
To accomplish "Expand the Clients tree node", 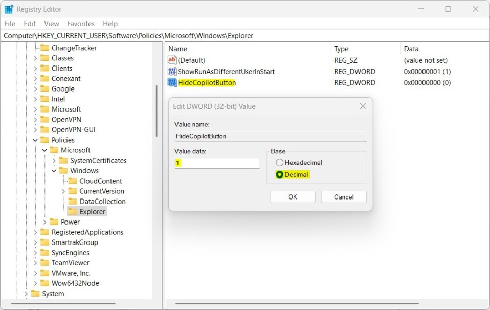I will [35, 68].
